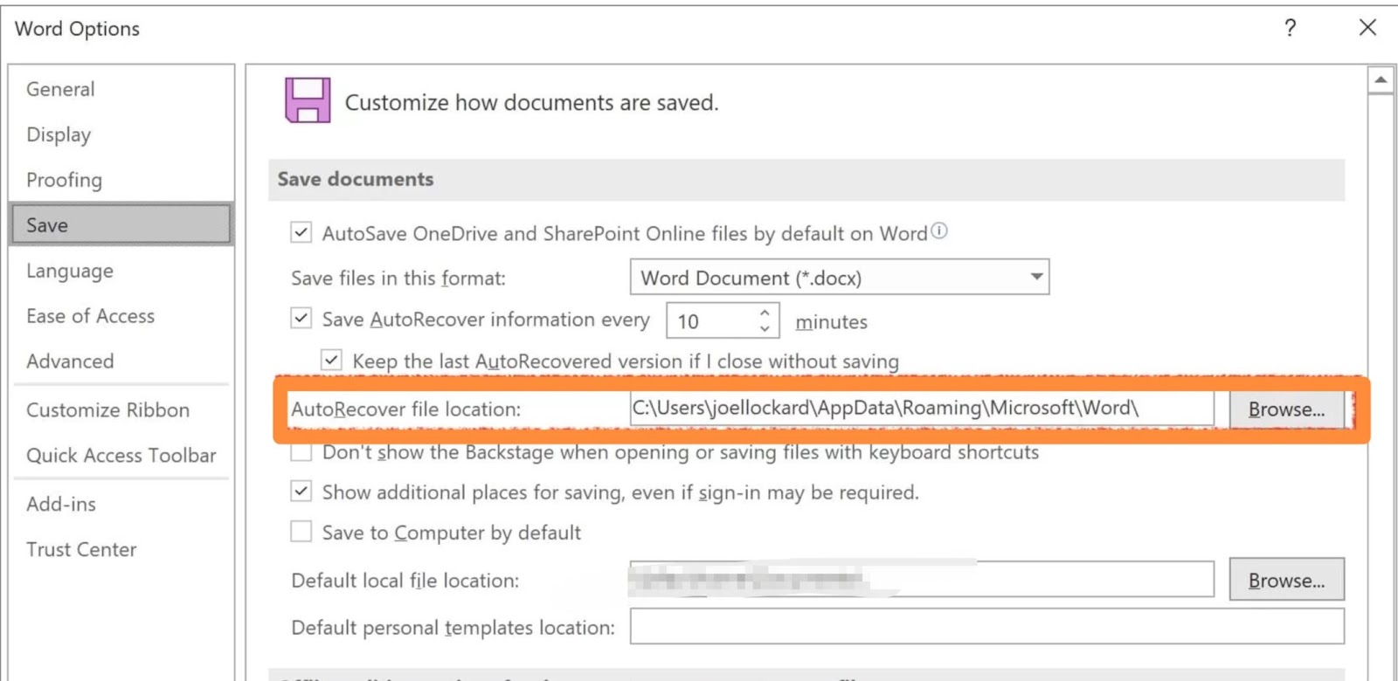Click the AutoSave info circle icon

pos(939,231)
